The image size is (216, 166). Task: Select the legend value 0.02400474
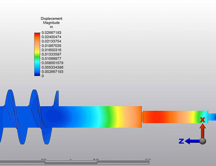(x=51, y=37)
